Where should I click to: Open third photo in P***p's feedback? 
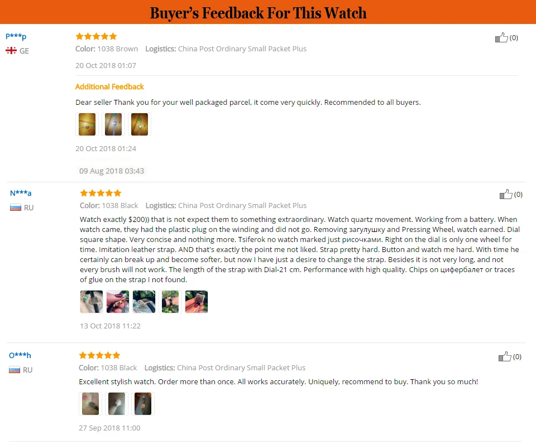coord(140,124)
